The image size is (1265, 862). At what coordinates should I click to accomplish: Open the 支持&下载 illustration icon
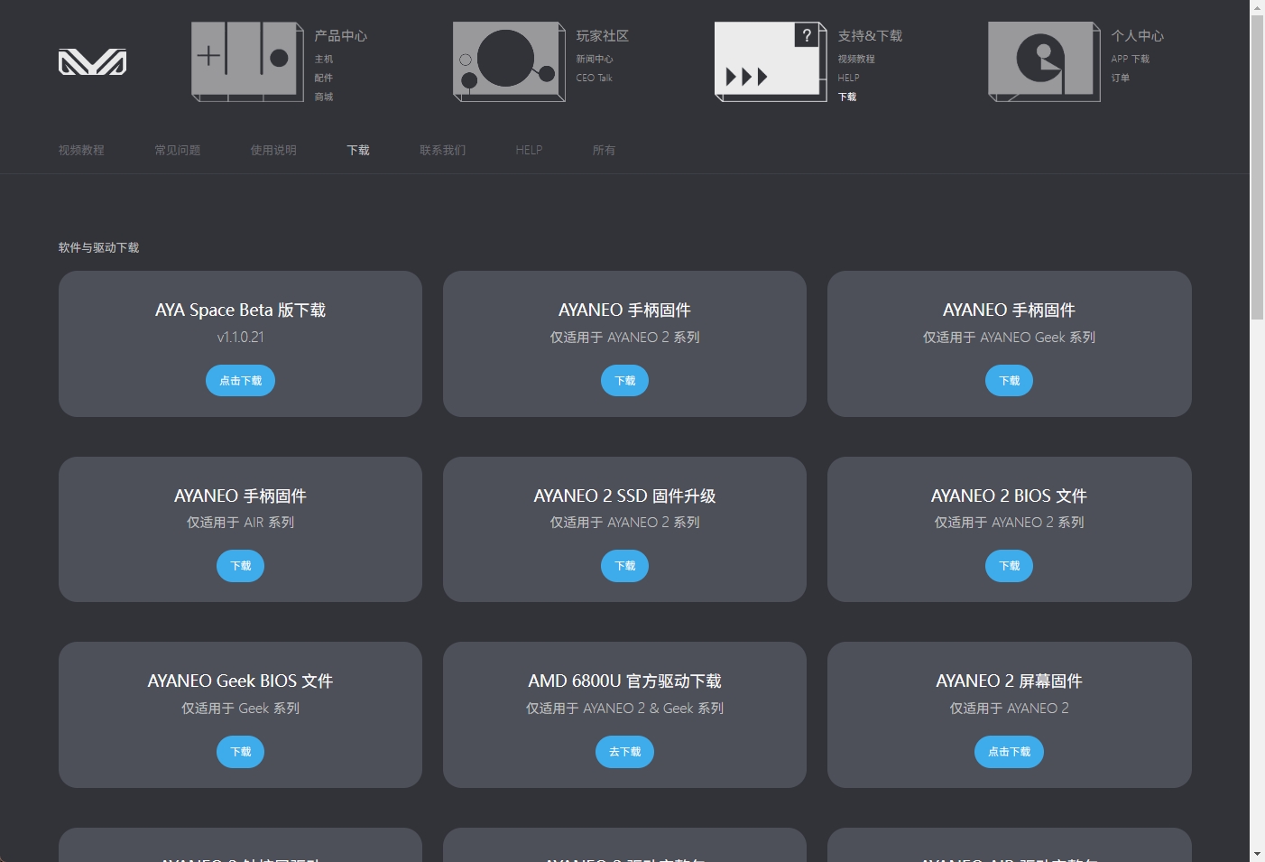771,61
